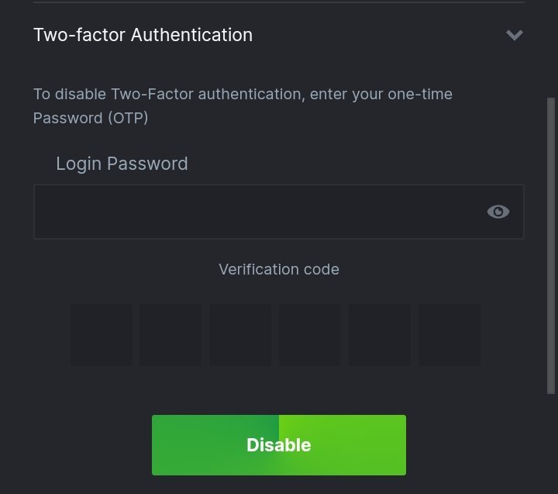Focus the Login Password input field
The width and height of the screenshot is (558, 494).
click(x=256, y=212)
